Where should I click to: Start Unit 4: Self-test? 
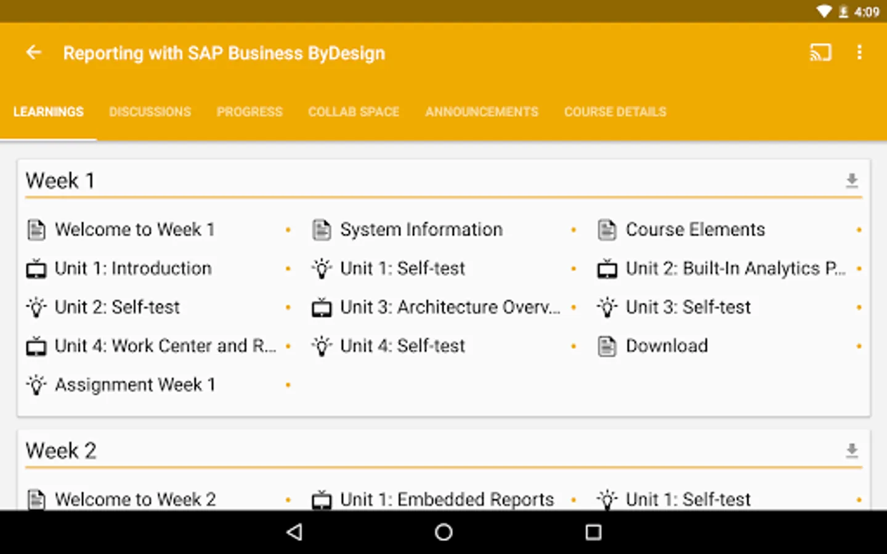click(402, 346)
